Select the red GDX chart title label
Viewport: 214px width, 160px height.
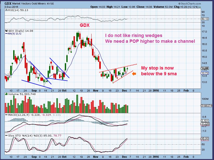[84, 25]
